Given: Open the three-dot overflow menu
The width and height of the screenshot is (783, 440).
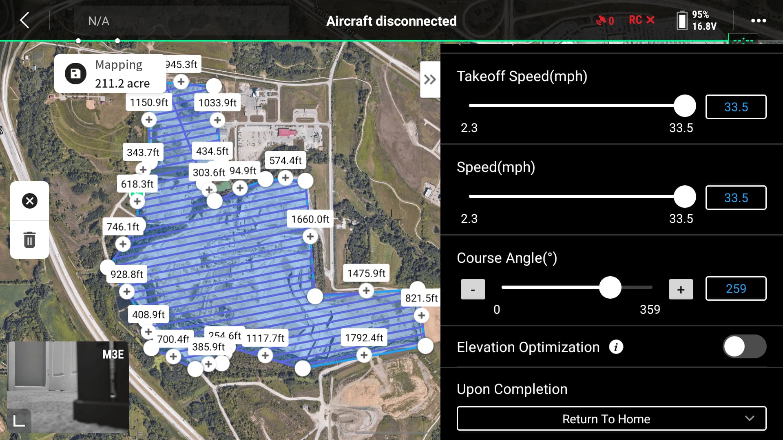Looking at the screenshot, I should click(758, 20).
